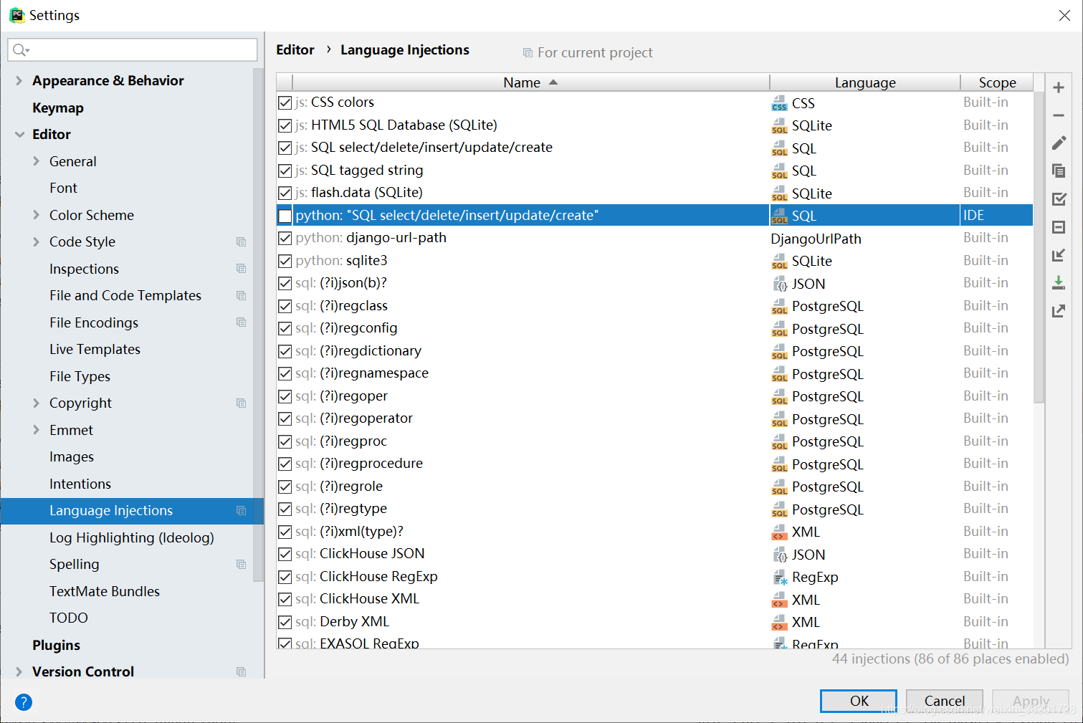This screenshot has width=1083, height=723.
Task: Sort injections by Language column
Action: pos(865,82)
